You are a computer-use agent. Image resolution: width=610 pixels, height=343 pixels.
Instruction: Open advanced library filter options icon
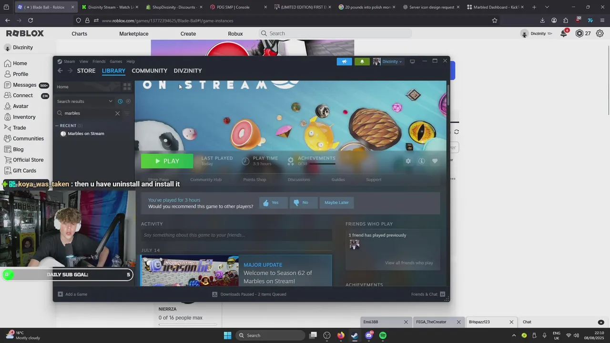(x=127, y=113)
